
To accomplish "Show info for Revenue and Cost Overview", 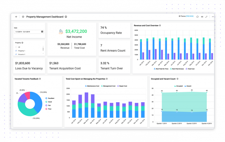I will tap(160, 25).
